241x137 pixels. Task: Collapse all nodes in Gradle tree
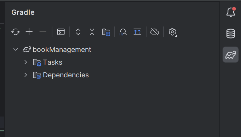coord(92,32)
